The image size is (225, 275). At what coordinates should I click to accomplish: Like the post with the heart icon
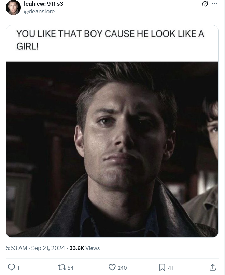pos(112,267)
